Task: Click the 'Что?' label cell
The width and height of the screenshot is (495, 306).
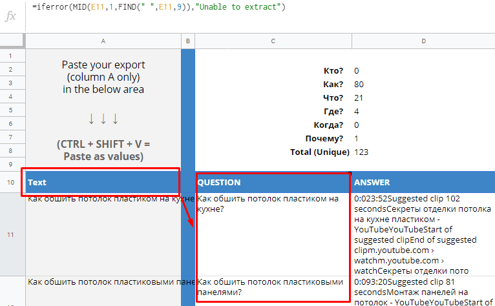Action: (333, 97)
